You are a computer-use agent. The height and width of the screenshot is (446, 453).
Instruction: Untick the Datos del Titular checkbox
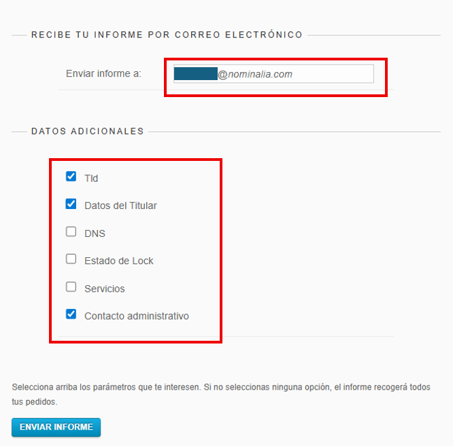(71, 204)
